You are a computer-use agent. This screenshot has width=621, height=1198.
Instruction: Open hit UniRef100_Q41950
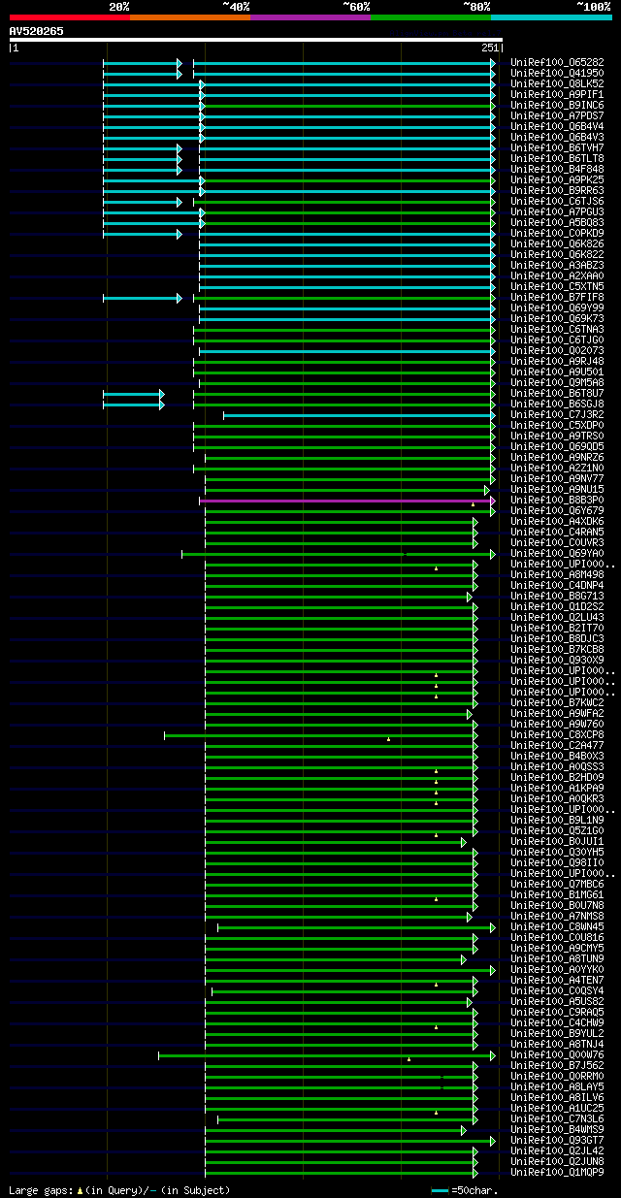(557, 73)
